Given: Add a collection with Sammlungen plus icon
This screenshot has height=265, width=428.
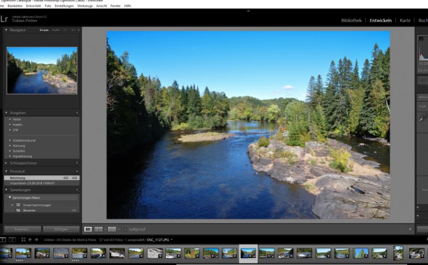Looking at the screenshot, I should point(77,190).
